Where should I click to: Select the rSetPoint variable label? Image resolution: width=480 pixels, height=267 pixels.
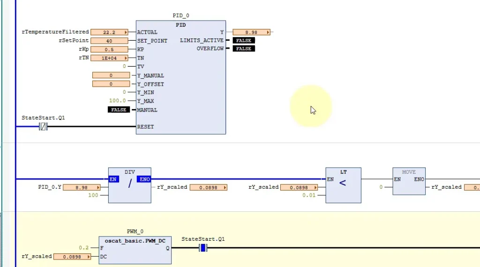point(74,40)
